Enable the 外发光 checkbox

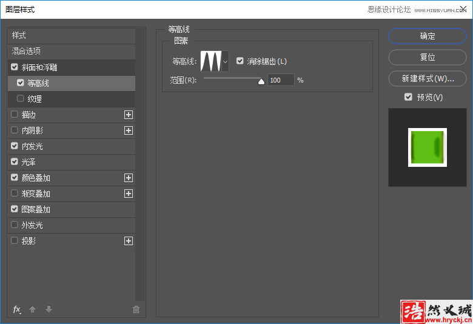click(15, 224)
